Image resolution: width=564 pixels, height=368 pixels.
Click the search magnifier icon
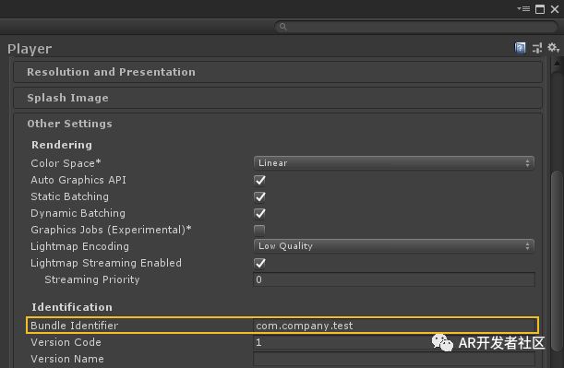[283, 27]
